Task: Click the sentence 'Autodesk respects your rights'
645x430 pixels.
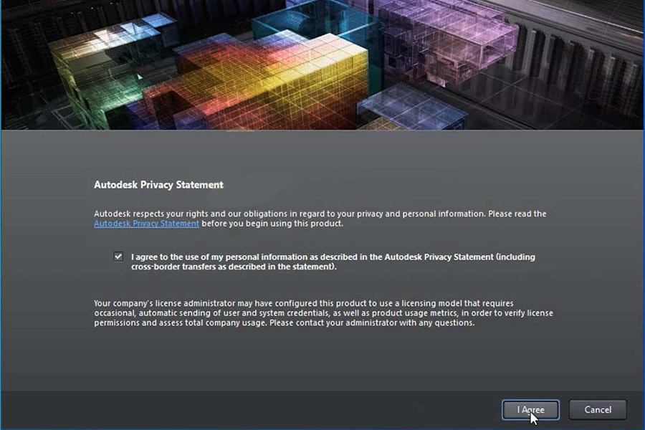Action: point(320,219)
